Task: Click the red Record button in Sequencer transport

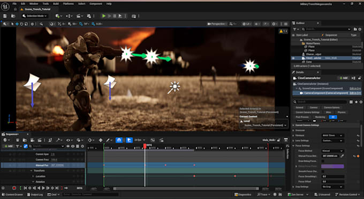Action: [14, 188]
